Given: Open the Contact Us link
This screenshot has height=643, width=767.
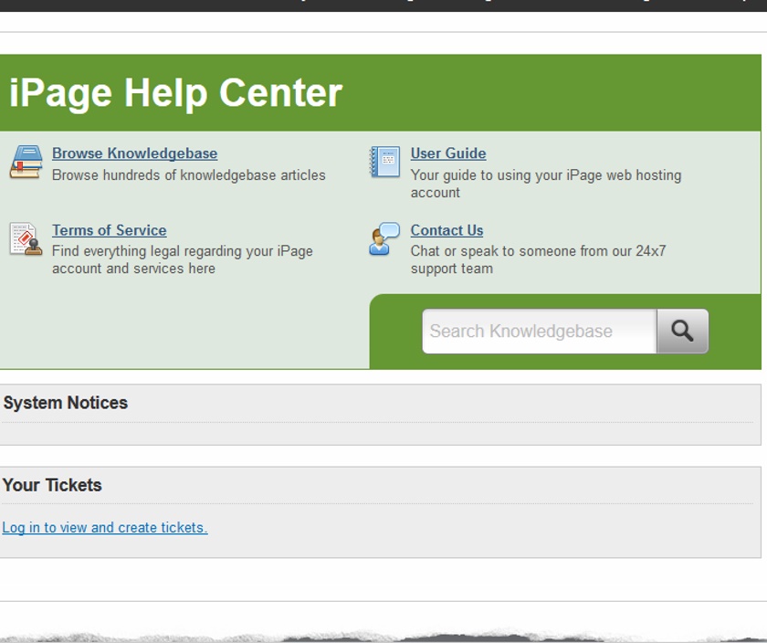Looking at the screenshot, I should tap(447, 230).
